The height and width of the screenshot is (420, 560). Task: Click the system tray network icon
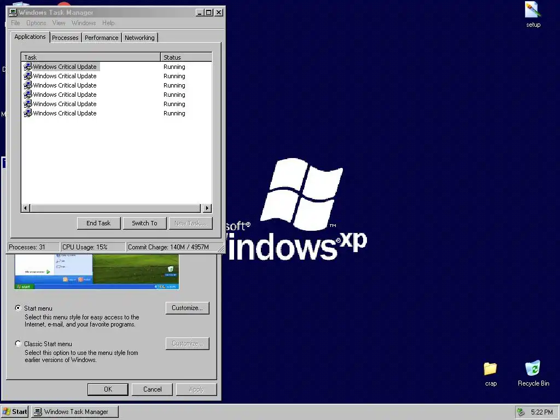pos(521,412)
